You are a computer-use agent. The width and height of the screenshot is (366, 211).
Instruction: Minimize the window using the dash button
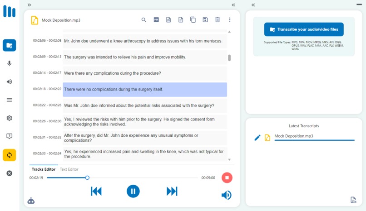point(359,5)
